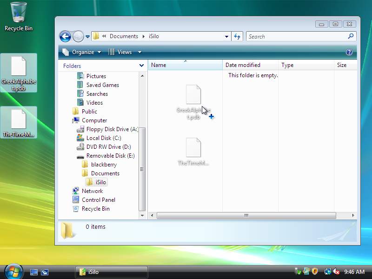The height and width of the screenshot is (279, 372).
Task: Open the Recycle Bin desktop icon
Action: coord(18,16)
